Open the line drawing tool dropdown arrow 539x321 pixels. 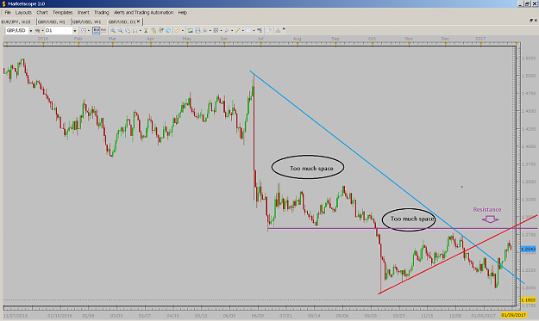pos(242,30)
